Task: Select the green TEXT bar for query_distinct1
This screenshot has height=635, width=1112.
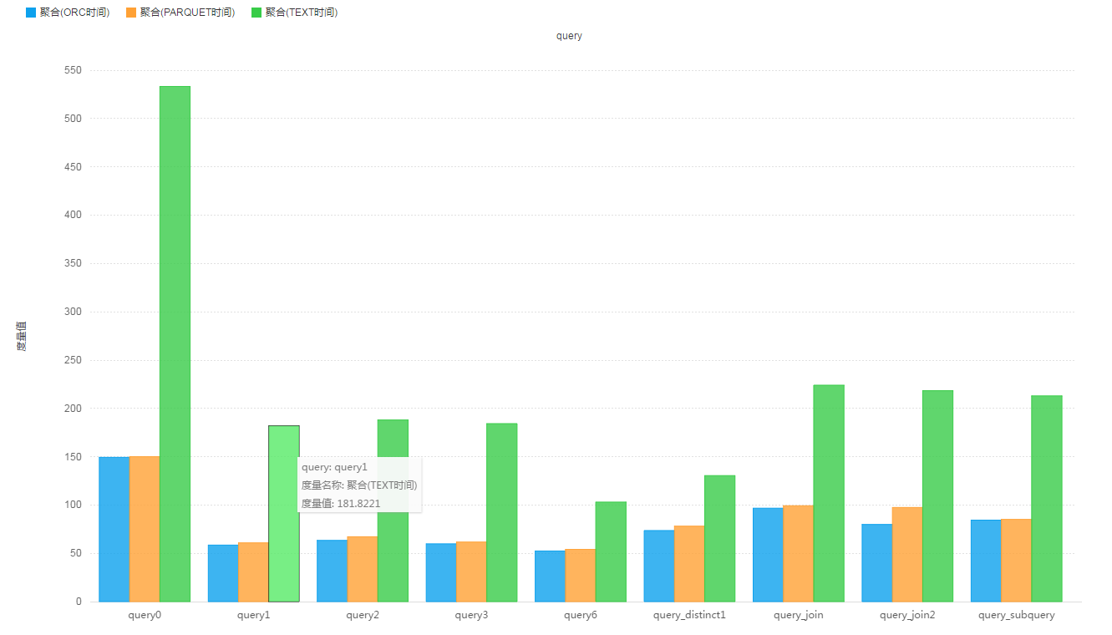Action: (x=719, y=538)
